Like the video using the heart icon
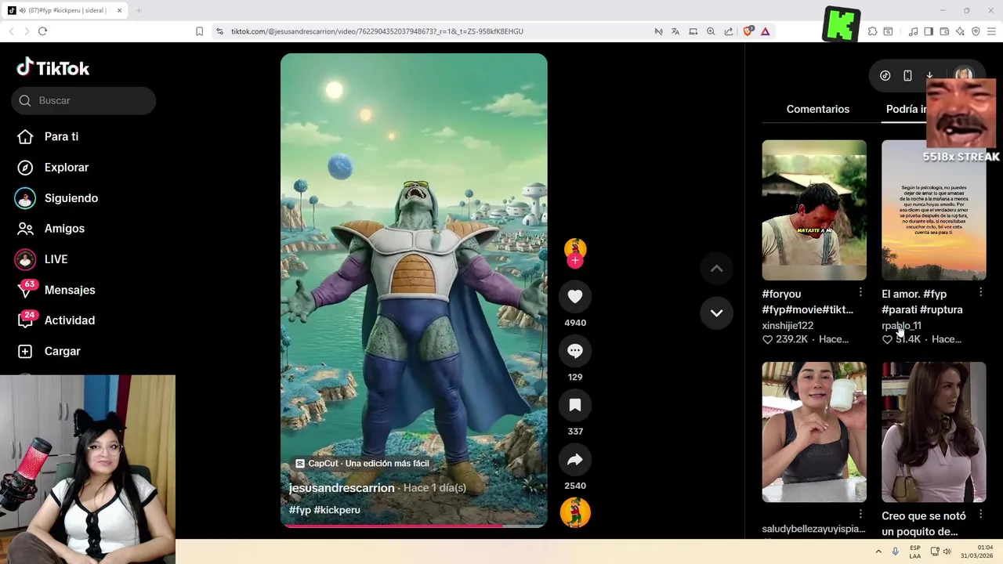 (575, 296)
